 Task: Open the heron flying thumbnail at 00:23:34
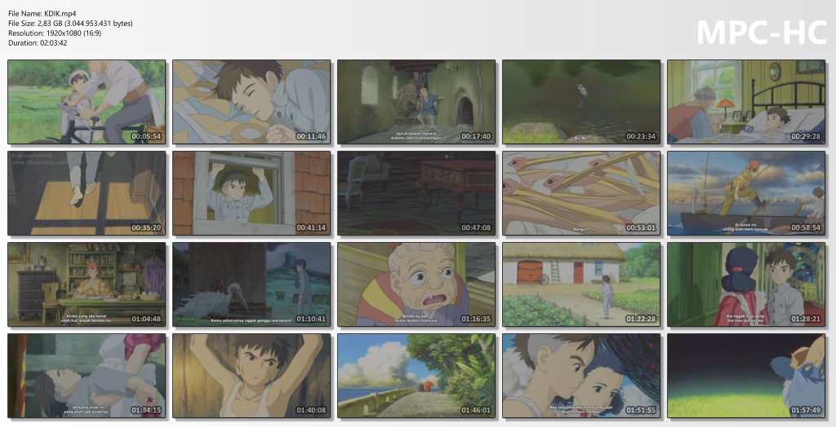click(580, 102)
